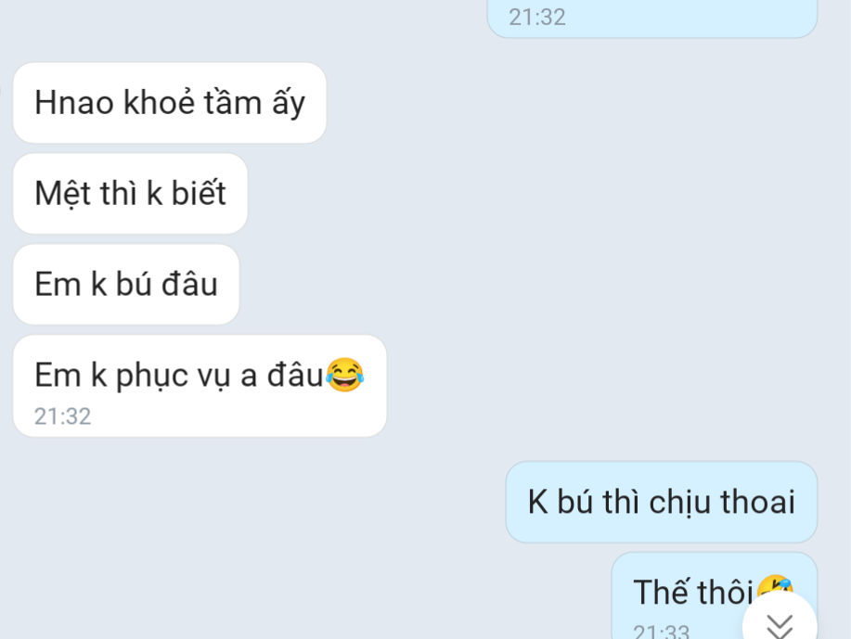Click the 21:33 timestamp in last bubble
851x639 pixels.
[x=661, y=632]
